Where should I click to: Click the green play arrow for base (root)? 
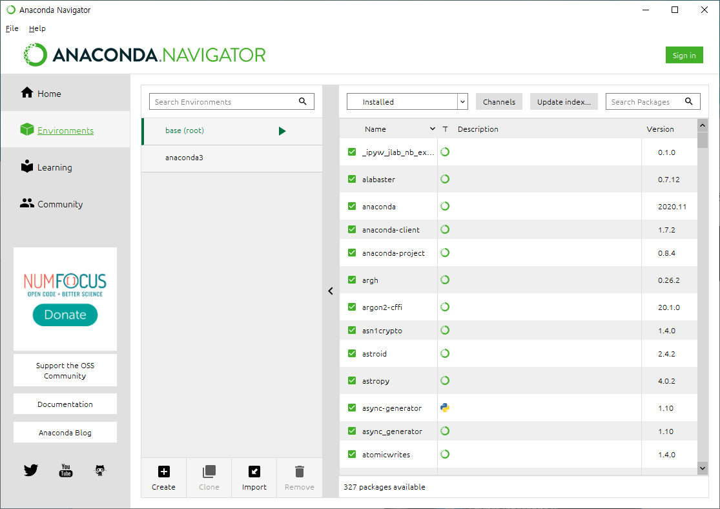282,131
